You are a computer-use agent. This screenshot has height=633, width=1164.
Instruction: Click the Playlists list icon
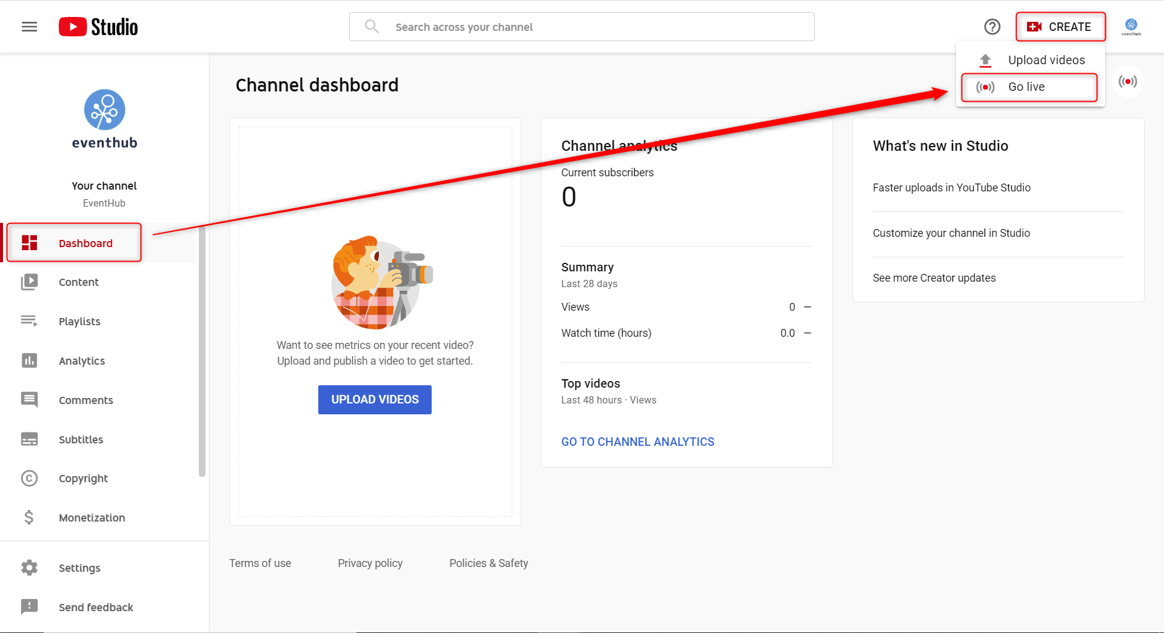point(29,321)
